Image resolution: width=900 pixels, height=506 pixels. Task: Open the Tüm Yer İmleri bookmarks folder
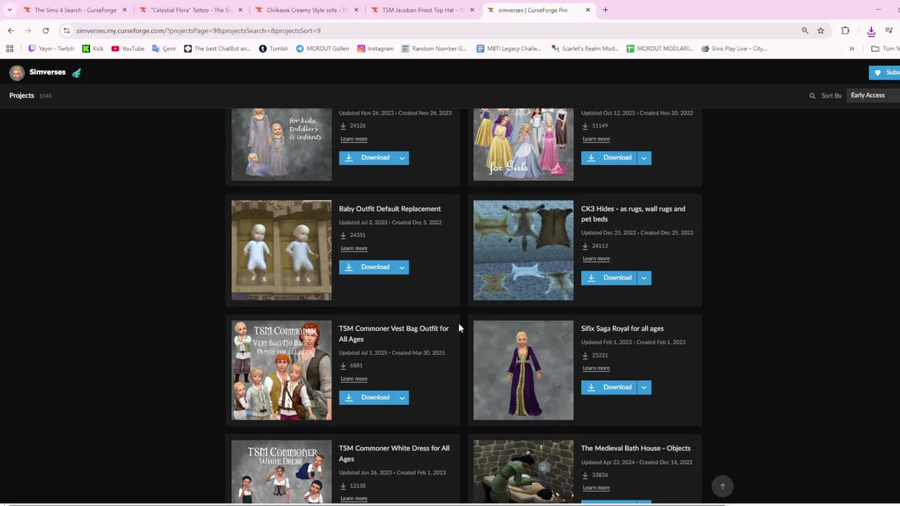pyautogui.click(x=885, y=48)
